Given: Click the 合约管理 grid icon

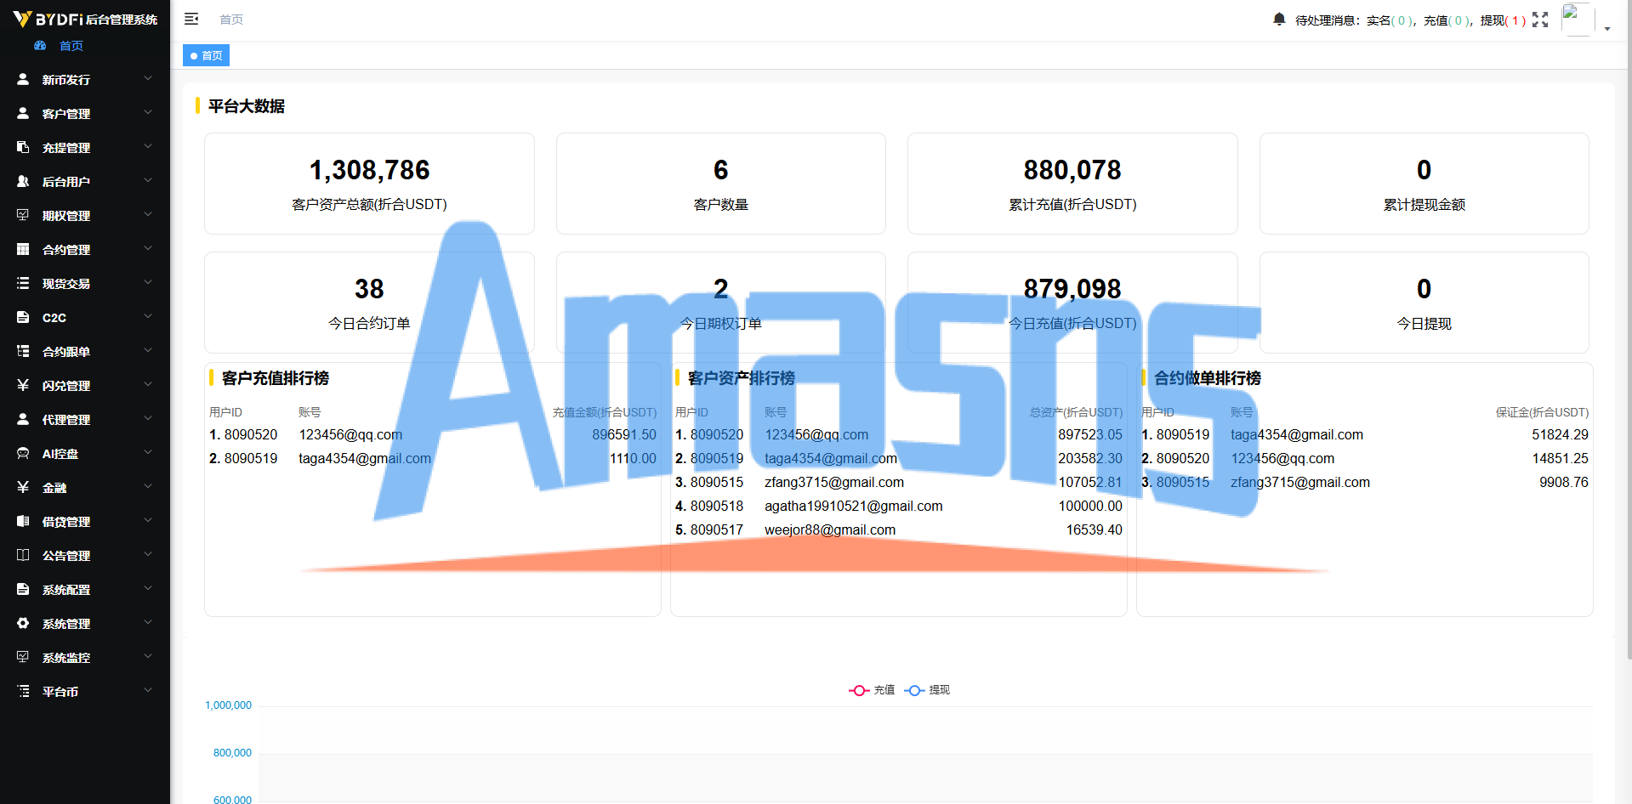Looking at the screenshot, I should pyautogui.click(x=23, y=249).
